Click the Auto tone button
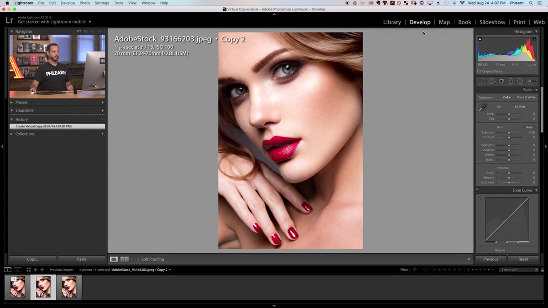The height and width of the screenshot is (308, 548). (529, 127)
